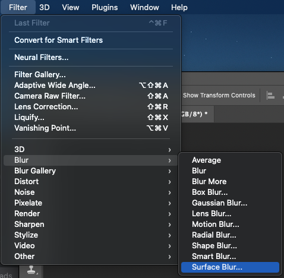Expand the Stylize submenu
Image resolution: width=284 pixels, height=278 pixels.
click(91, 235)
